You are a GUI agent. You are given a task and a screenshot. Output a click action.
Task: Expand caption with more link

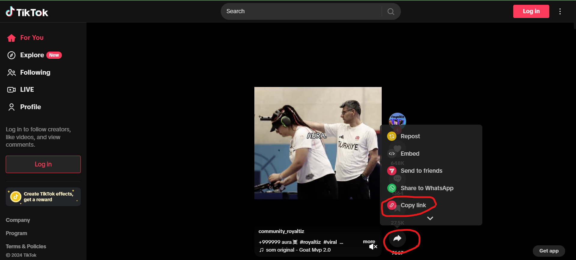[x=369, y=242]
